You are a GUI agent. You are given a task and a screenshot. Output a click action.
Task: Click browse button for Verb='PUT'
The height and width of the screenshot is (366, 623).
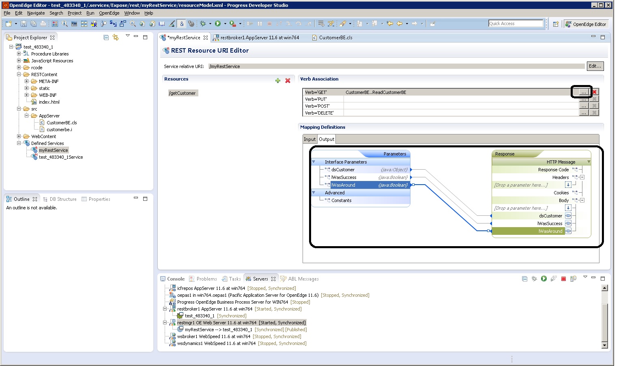tap(583, 99)
